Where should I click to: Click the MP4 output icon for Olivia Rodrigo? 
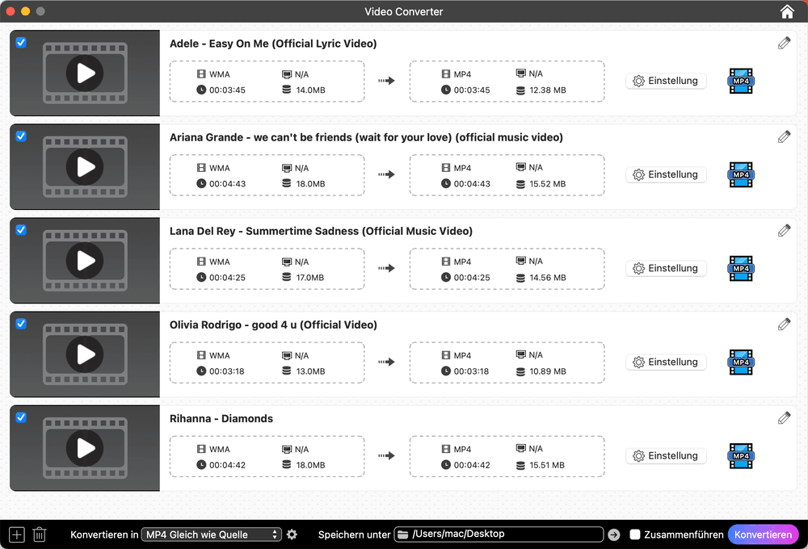[x=740, y=362]
